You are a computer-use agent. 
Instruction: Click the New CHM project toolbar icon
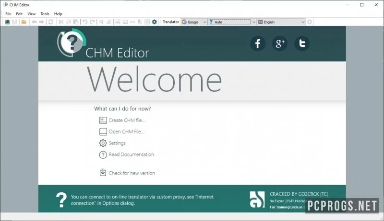7,22
